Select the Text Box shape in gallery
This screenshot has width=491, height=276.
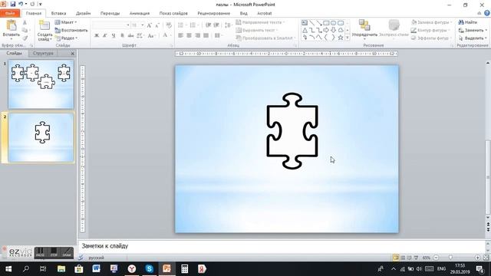(x=305, y=22)
